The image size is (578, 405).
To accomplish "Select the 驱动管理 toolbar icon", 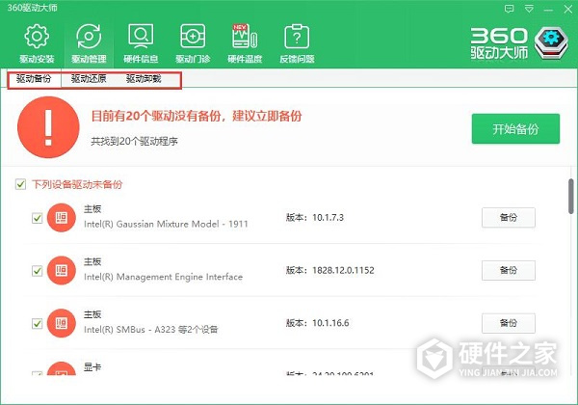I will [89, 36].
